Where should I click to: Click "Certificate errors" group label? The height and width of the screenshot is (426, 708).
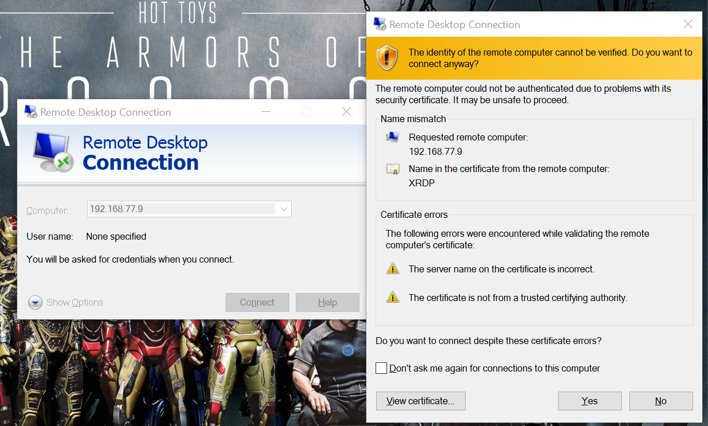click(x=414, y=215)
